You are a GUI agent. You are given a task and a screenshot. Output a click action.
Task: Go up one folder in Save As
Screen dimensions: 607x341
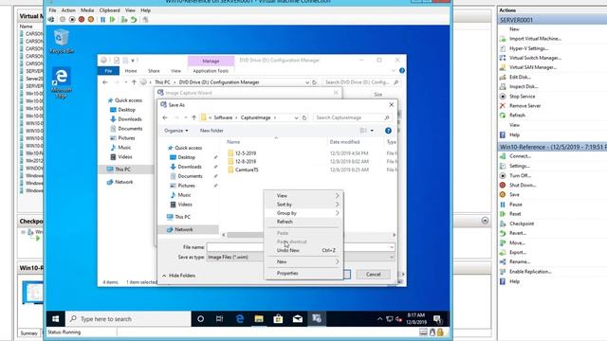tap(193, 117)
